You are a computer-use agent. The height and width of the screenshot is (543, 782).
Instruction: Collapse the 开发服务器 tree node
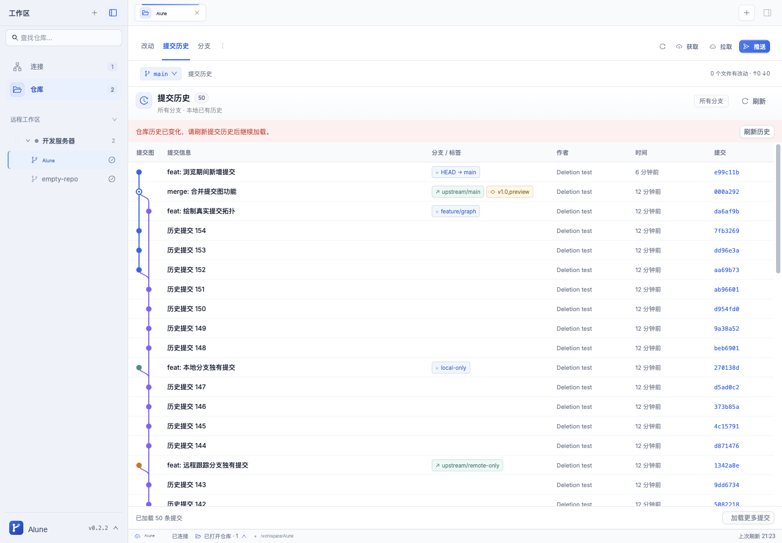(x=28, y=141)
